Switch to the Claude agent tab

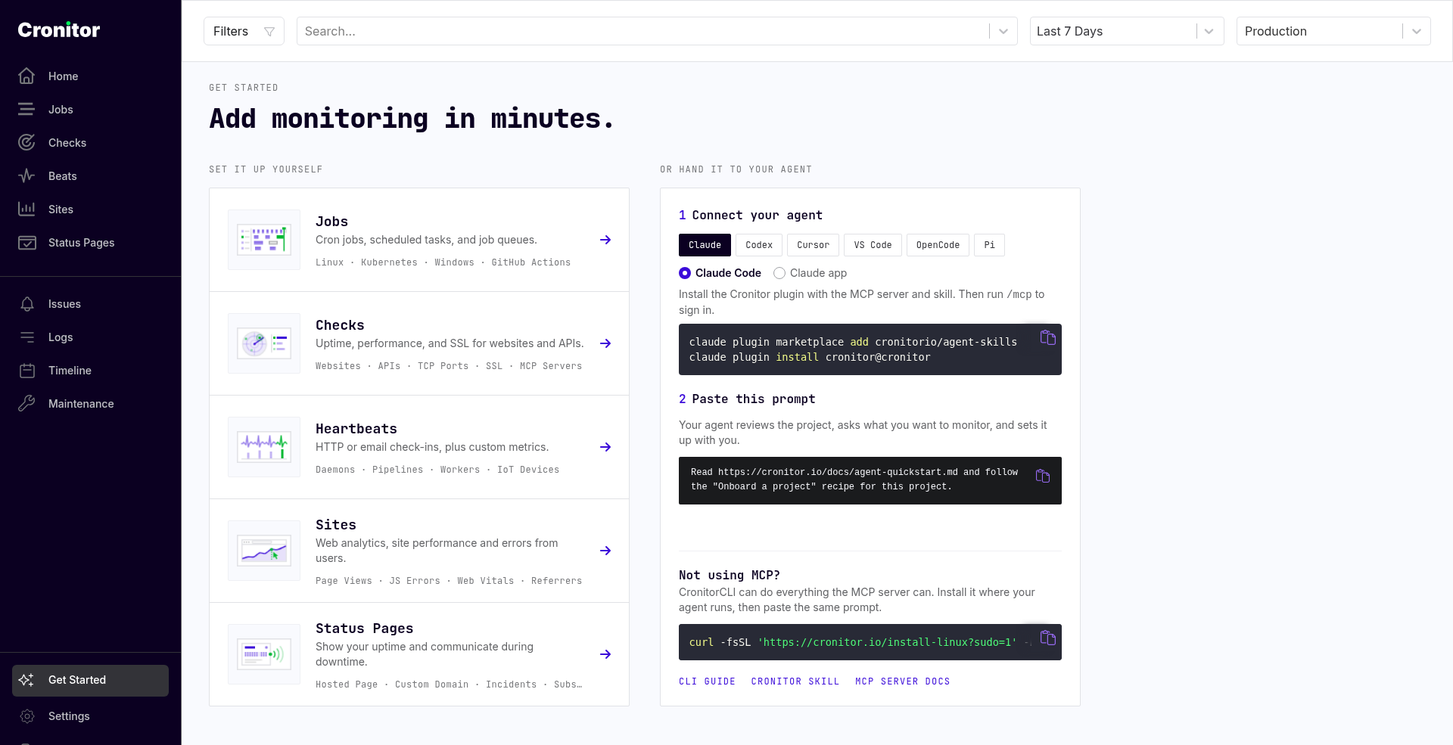(705, 245)
